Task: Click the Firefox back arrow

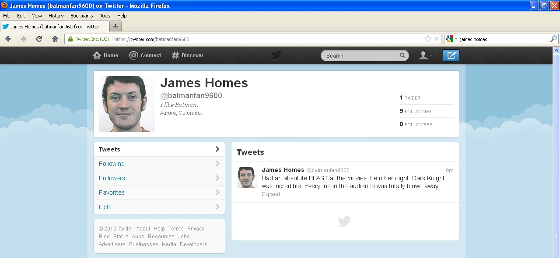Action: (x=8, y=39)
